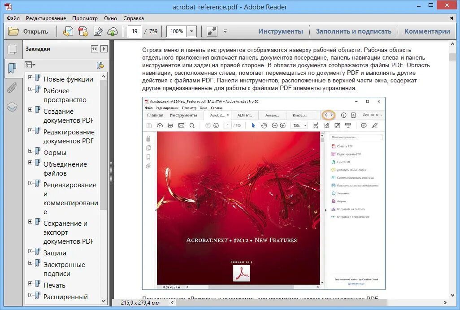Click the expand pane arrow button
Viewport: 460px width, 310px height.
coord(104,49)
